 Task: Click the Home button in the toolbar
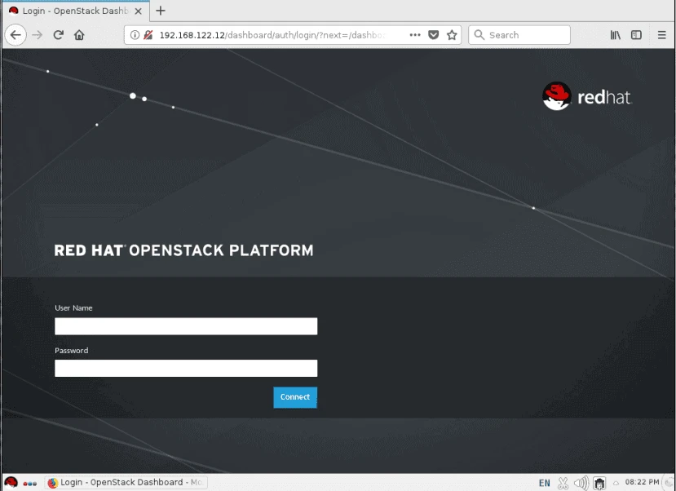tap(79, 35)
